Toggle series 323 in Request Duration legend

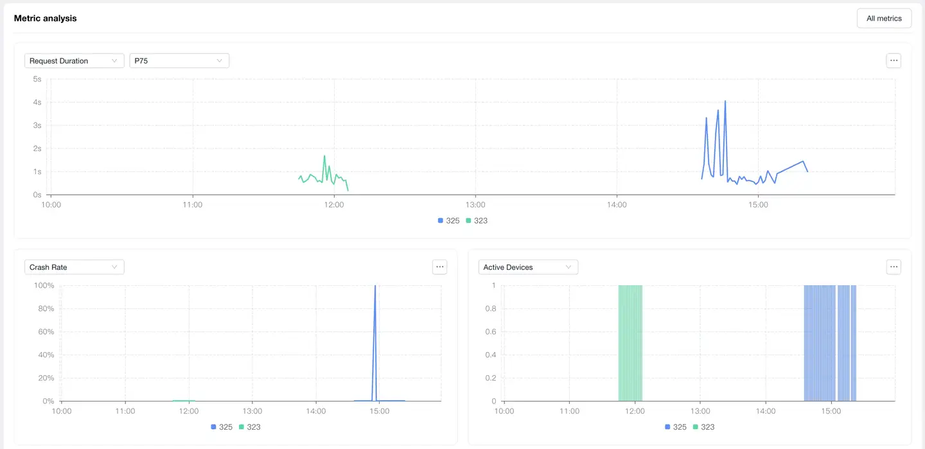tap(476, 221)
